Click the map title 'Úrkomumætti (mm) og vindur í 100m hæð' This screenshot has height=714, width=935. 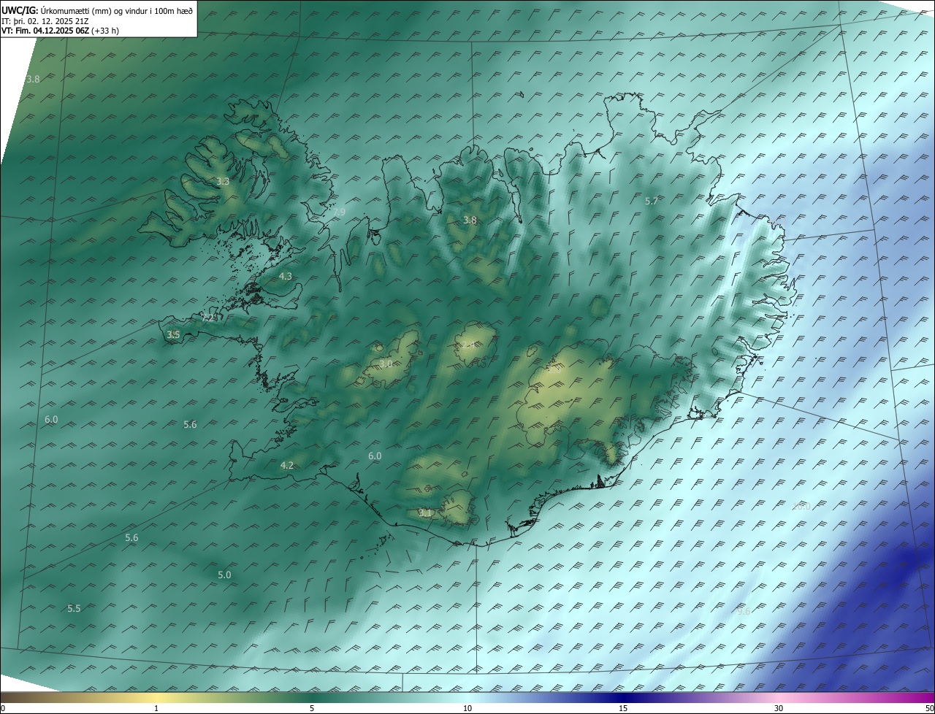(x=117, y=10)
